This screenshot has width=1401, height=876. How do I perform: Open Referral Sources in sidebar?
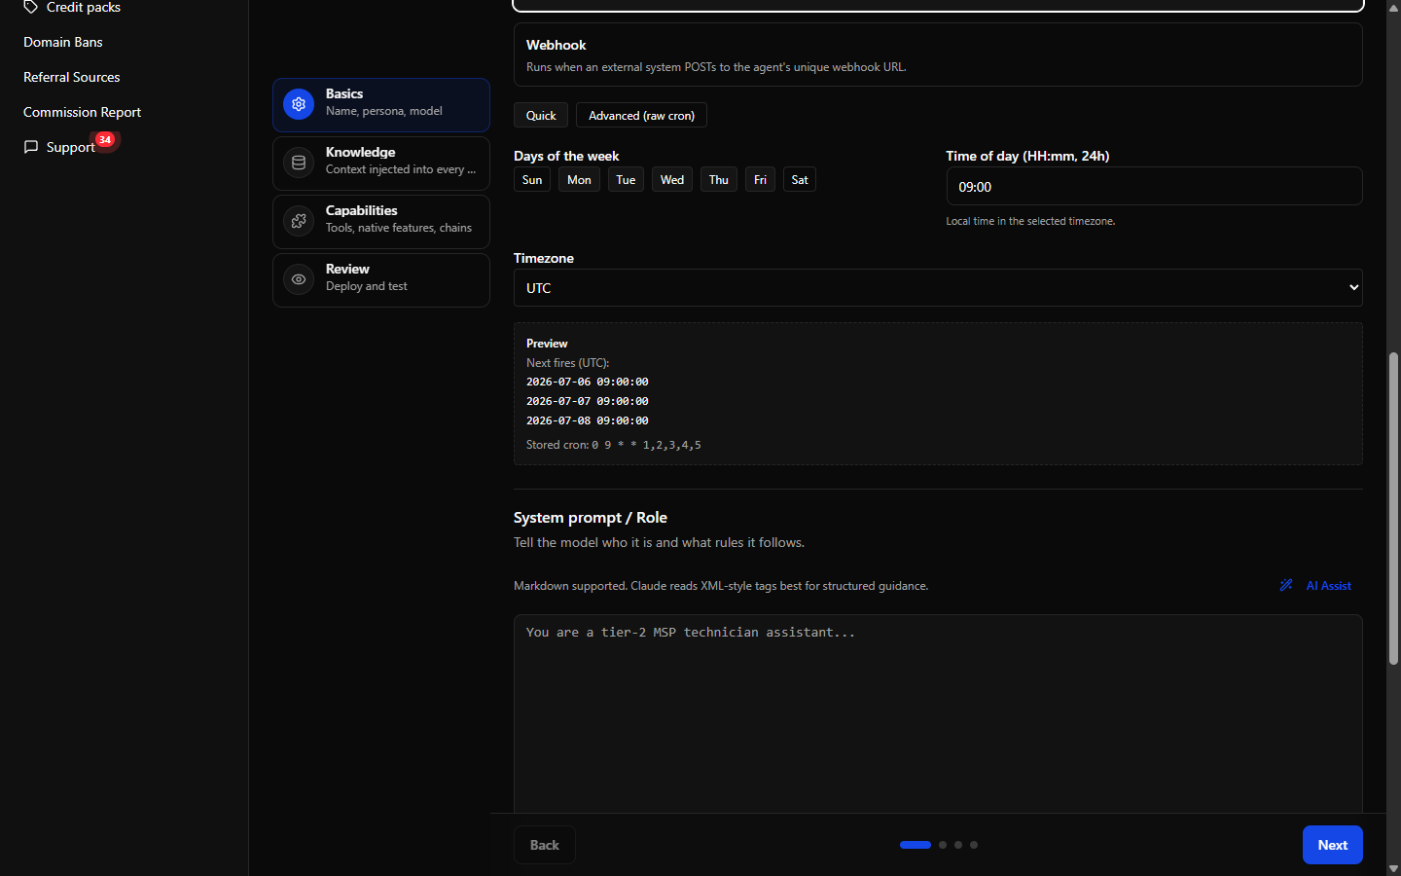coord(72,77)
